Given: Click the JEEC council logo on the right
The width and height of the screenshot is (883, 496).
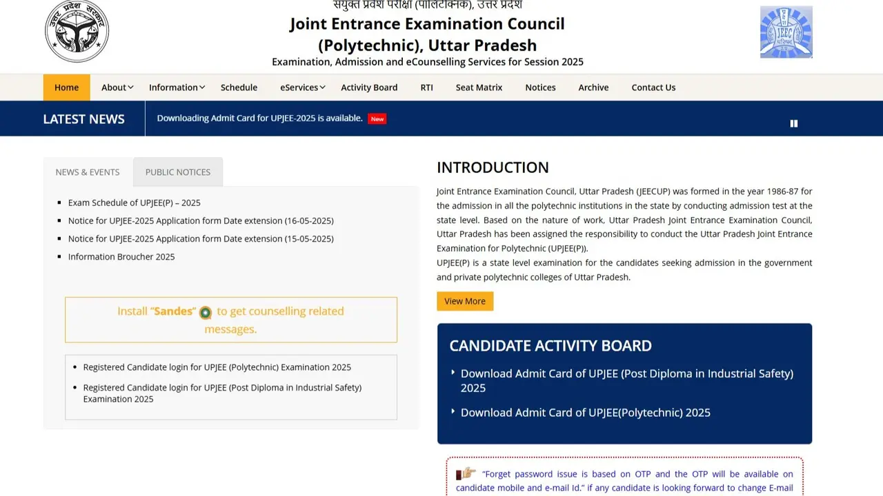Looking at the screenshot, I should 786,31.
